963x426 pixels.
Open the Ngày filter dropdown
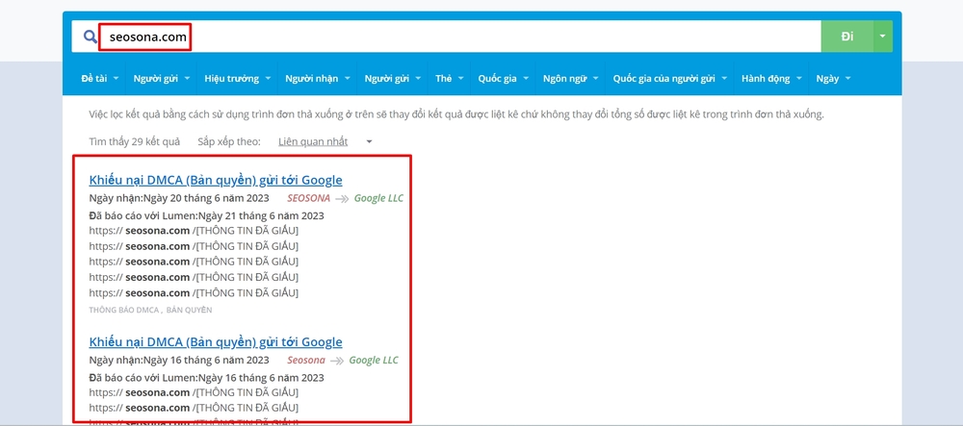833,79
